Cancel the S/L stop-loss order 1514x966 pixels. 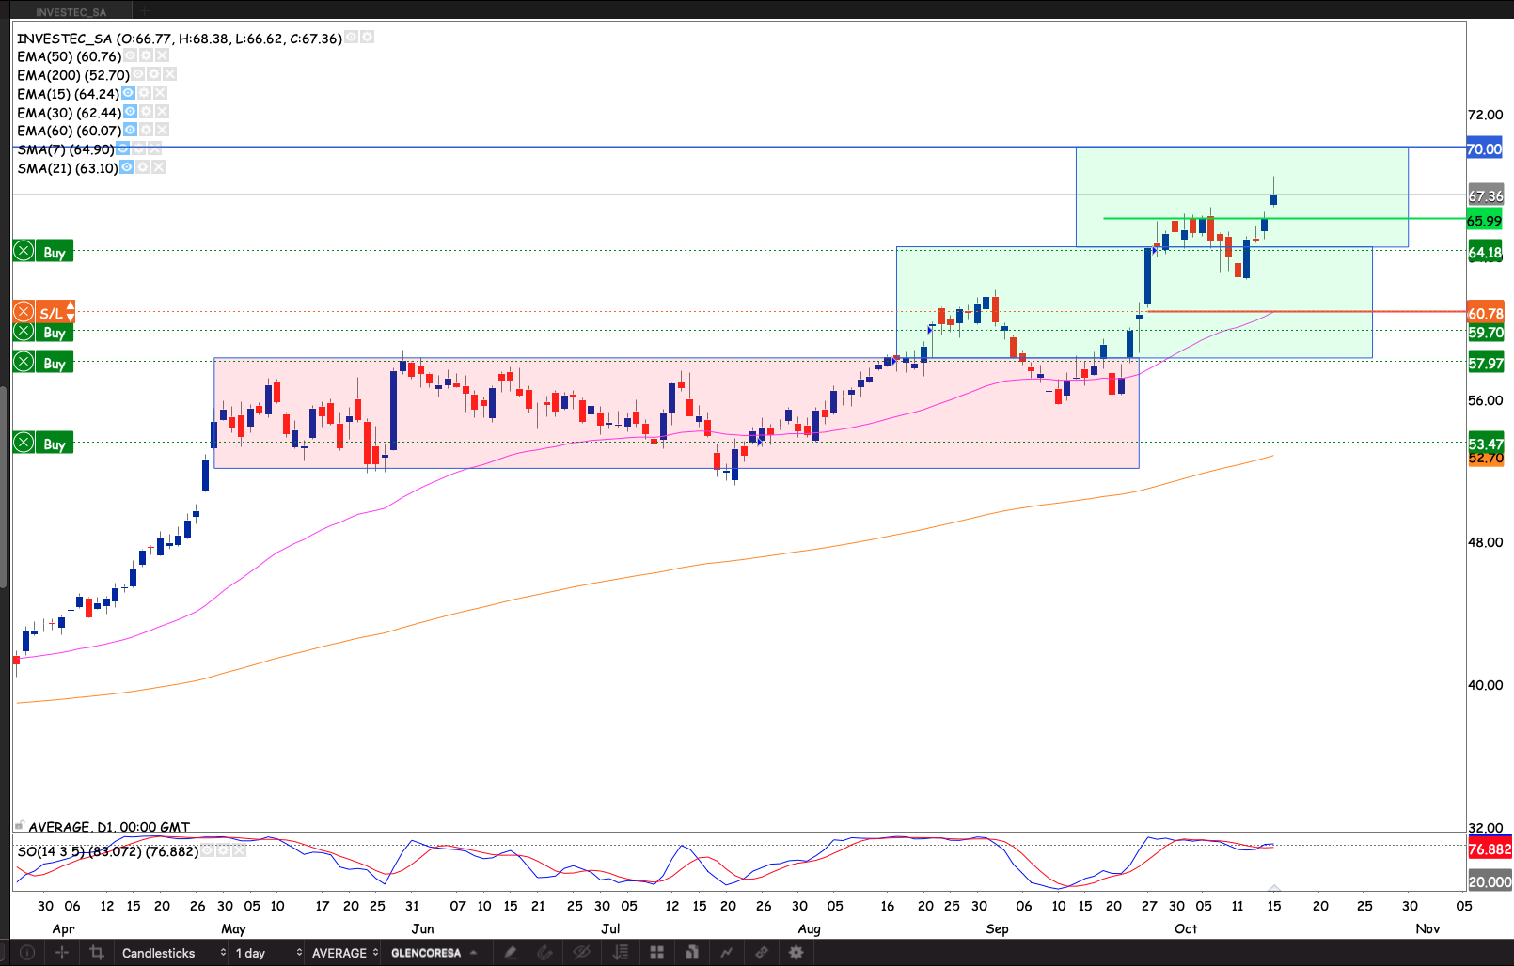pyautogui.click(x=24, y=313)
